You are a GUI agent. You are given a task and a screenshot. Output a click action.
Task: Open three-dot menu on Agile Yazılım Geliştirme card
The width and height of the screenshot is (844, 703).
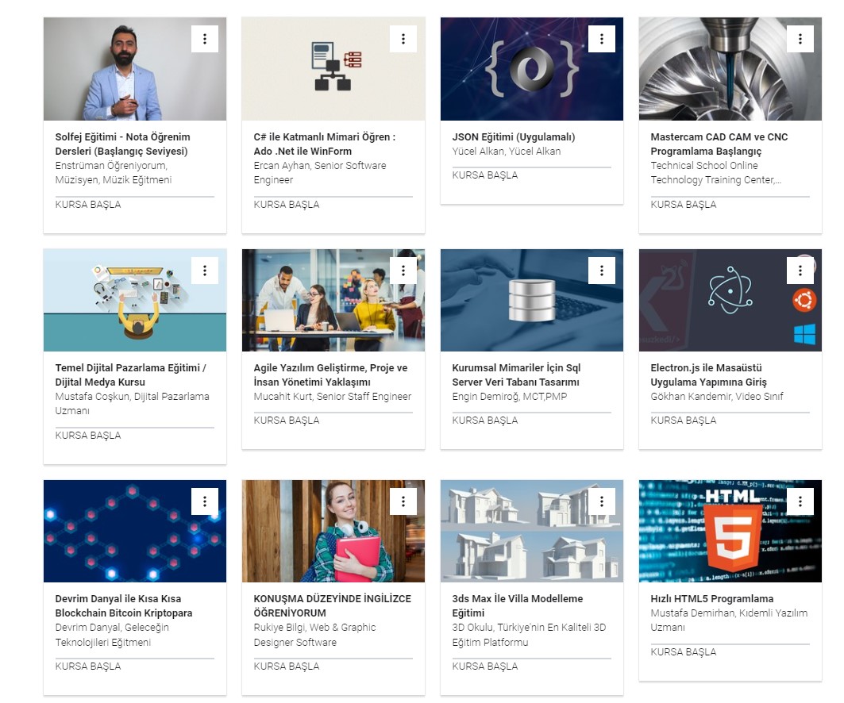403,271
